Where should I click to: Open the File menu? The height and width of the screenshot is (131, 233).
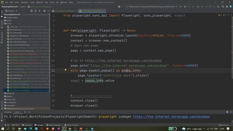(x=7, y=3)
